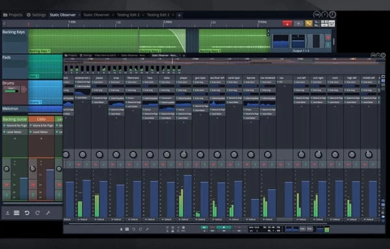The image size is (390, 249).
Task: Open Default output dropdown under jolayer channel
Action: click(183, 219)
